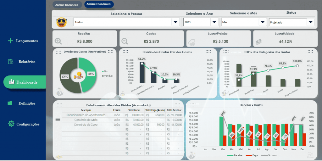Click the price tag icon in Lucro/Prejuízo card
The width and height of the screenshot is (322, 161).
tap(192, 42)
